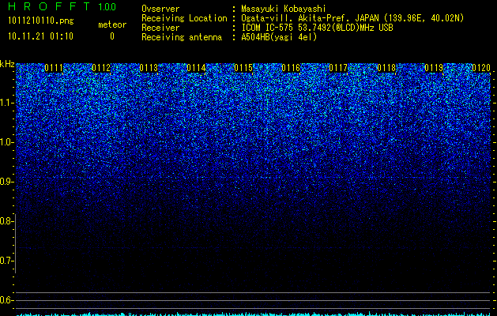The height and width of the screenshot is (316, 497).
Task: Click the 0116 time marker
Action: coord(291,68)
